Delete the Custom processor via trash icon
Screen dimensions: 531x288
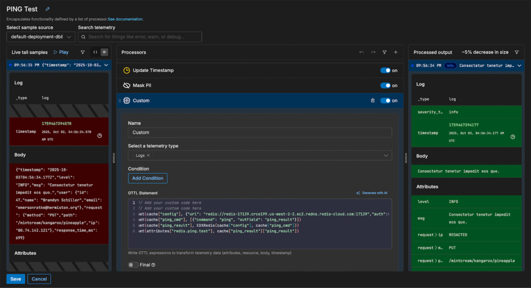(372, 101)
